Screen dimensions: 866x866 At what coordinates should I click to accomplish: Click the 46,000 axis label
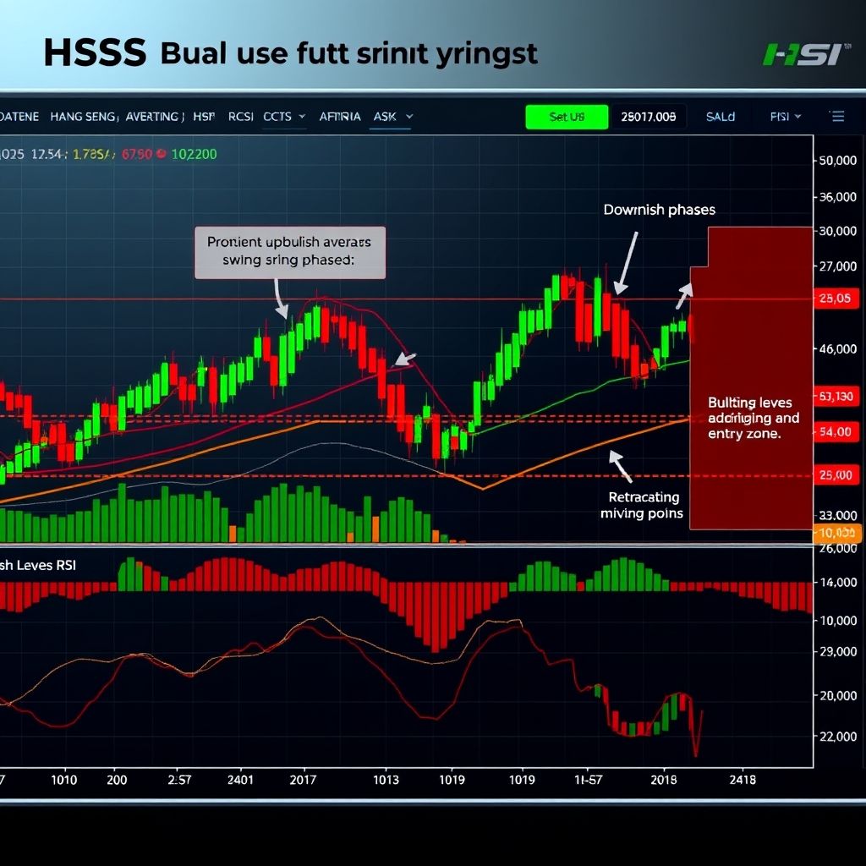837,349
